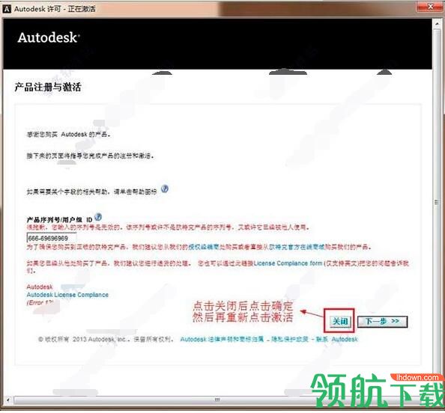
Task: Click the Autodesk app icon in title bar
Action: (x=7, y=9)
